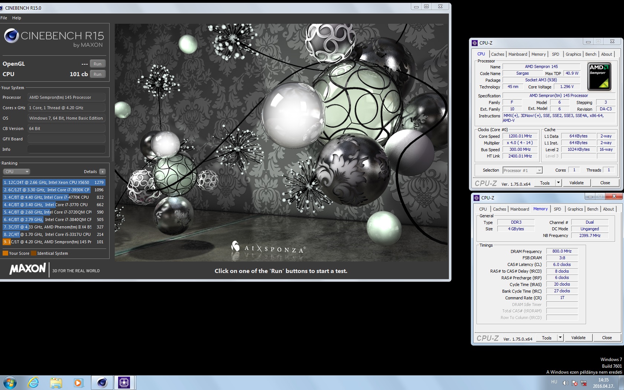The image size is (624, 390).
Task: Click Tools button in upper CPU-Z window
Action: [x=545, y=183]
